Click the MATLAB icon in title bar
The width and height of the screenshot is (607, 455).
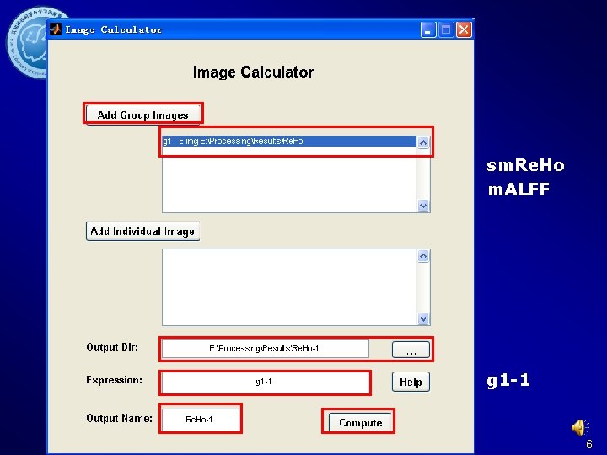tap(56, 29)
